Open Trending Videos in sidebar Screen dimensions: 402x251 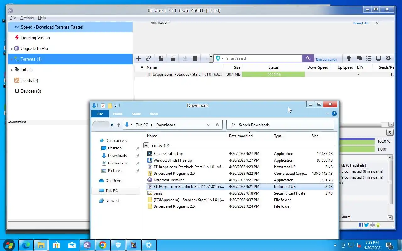tap(35, 38)
